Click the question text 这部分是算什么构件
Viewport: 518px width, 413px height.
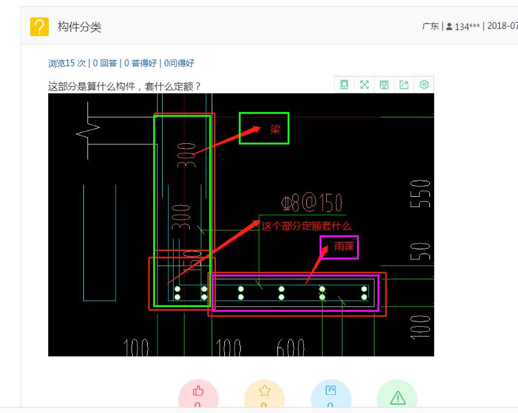point(92,87)
